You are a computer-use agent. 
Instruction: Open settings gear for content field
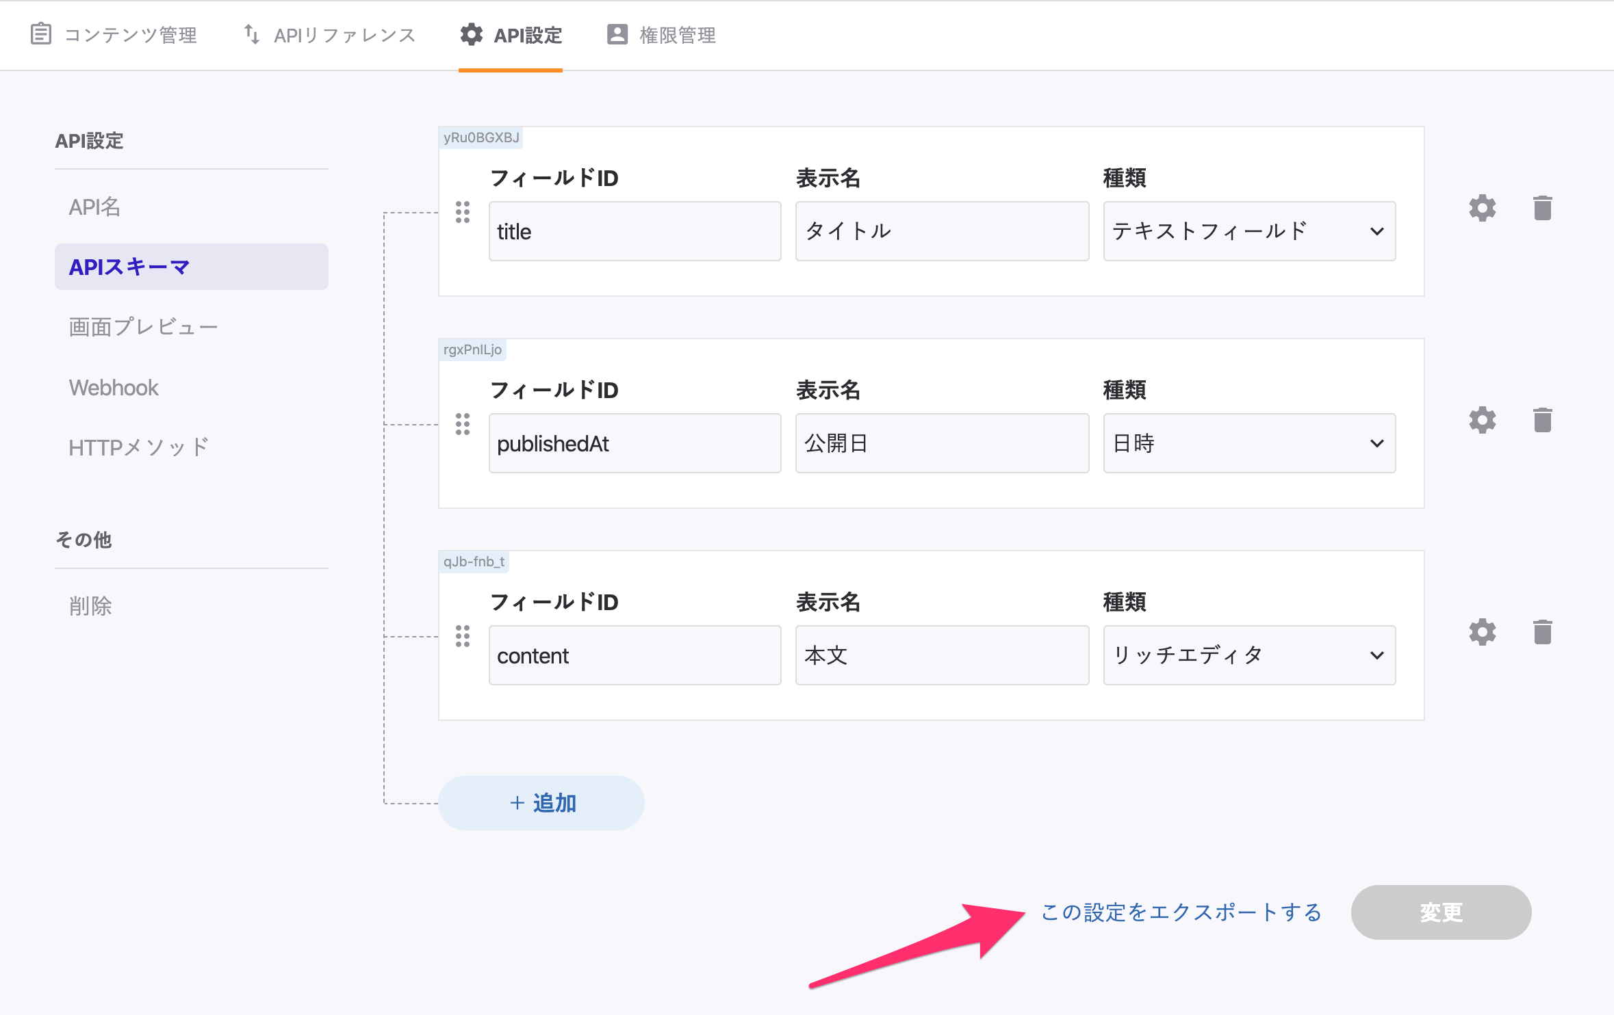pyautogui.click(x=1482, y=632)
